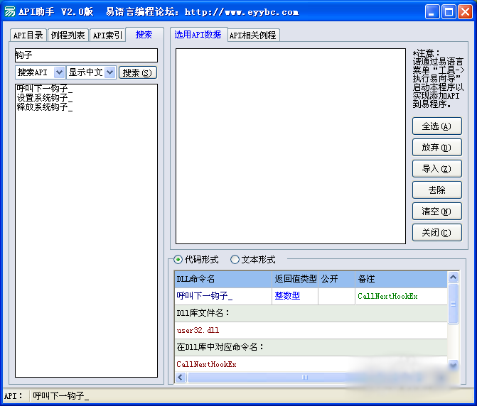Switch to the 例程列表 tab
The height and width of the screenshot is (406, 477).
(x=68, y=35)
